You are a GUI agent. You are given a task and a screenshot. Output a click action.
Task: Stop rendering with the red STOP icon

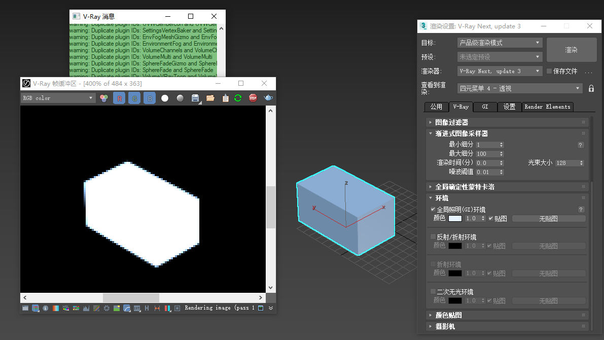pos(253,98)
